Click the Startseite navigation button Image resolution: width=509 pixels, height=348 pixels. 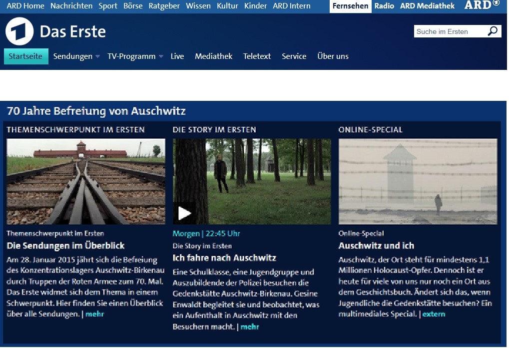coord(26,56)
